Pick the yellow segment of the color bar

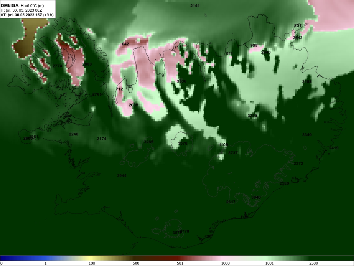89,258
